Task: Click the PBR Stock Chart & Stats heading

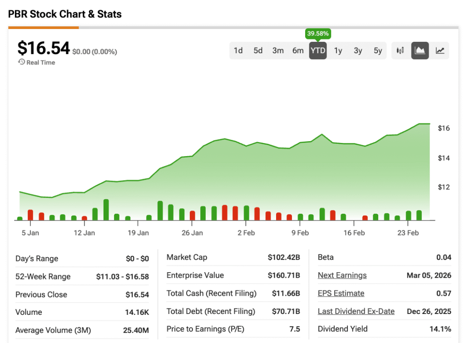Action: pyautogui.click(x=64, y=14)
